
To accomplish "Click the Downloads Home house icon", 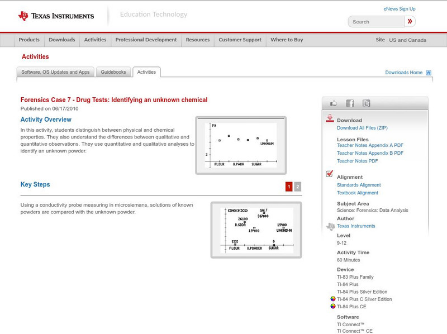I will pos(429,73).
